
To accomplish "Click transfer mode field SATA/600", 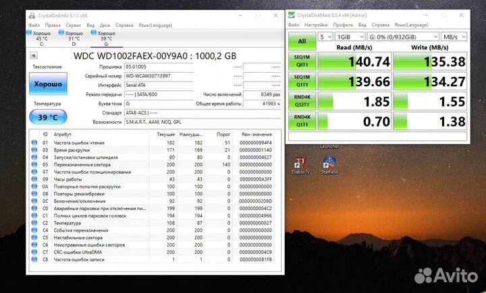I will click(159, 95).
